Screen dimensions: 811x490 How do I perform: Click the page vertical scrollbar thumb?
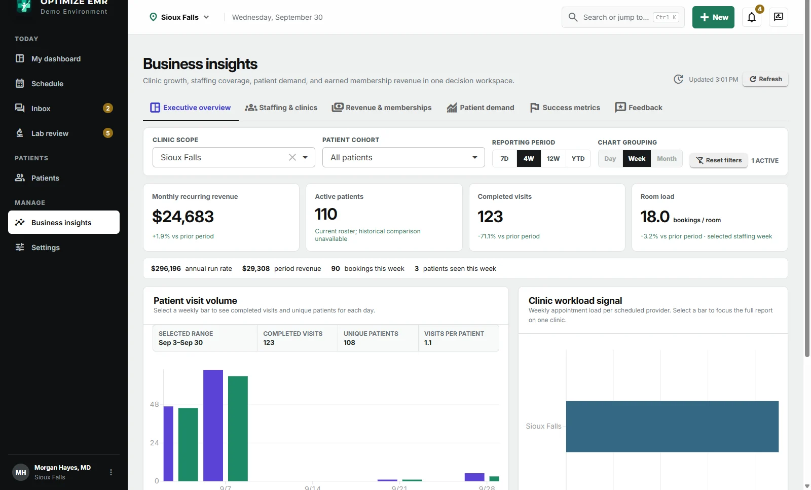point(807,178)
